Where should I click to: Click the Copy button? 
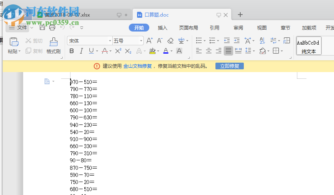34,51
